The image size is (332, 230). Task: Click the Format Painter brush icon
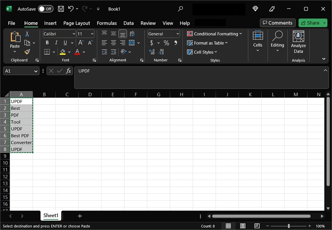click(x=27, y=52)
